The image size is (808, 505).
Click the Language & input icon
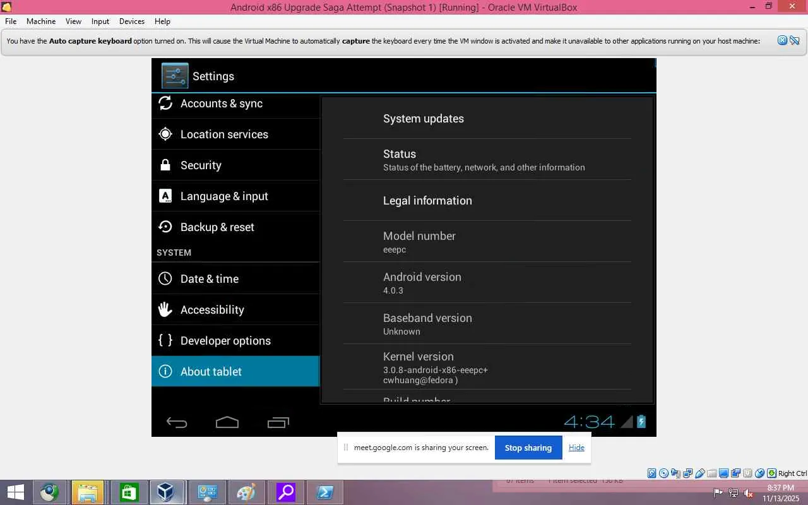coord(165,196)
